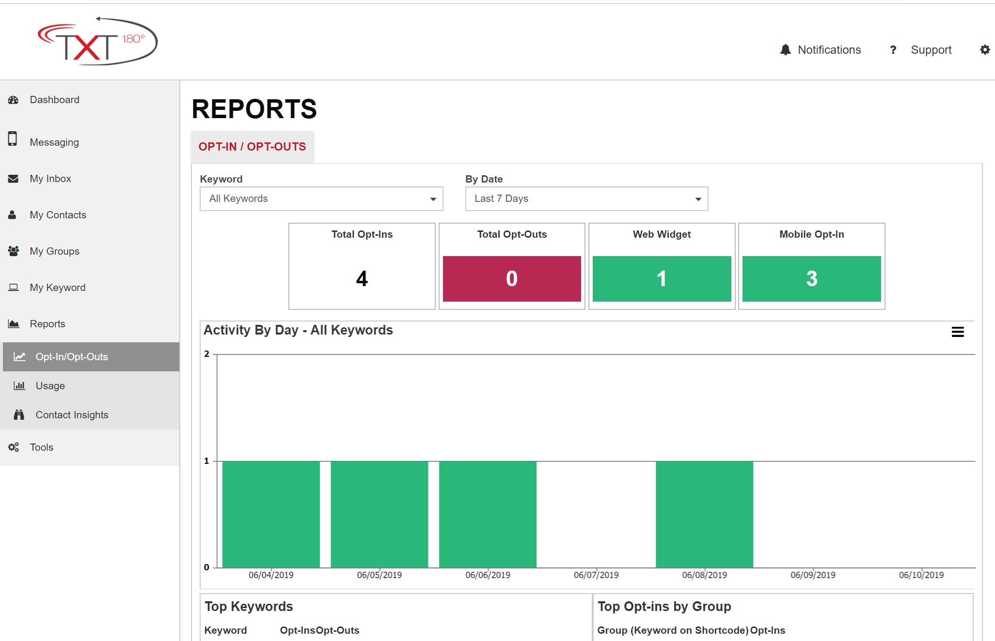Click the My Inbox envelope icon
The width and height of the screenshot is (995, 641).
tap(13, 179)
